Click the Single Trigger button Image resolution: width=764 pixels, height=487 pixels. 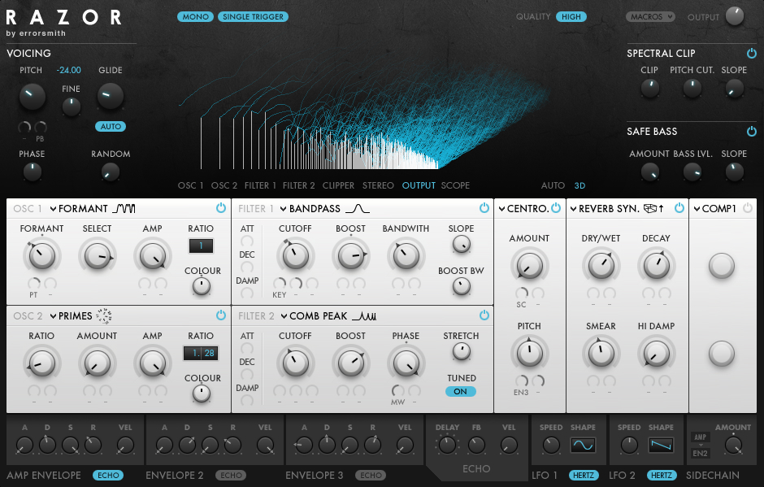coord(253,16)
